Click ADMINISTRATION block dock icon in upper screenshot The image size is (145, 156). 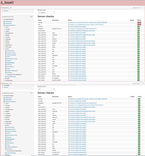(x=31, y=17)
